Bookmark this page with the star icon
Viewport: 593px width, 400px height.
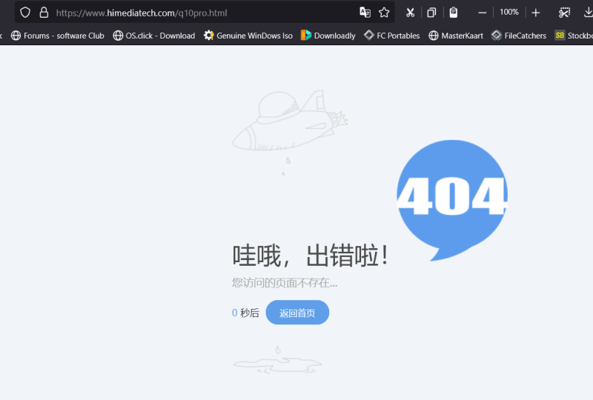pos(384,13)
